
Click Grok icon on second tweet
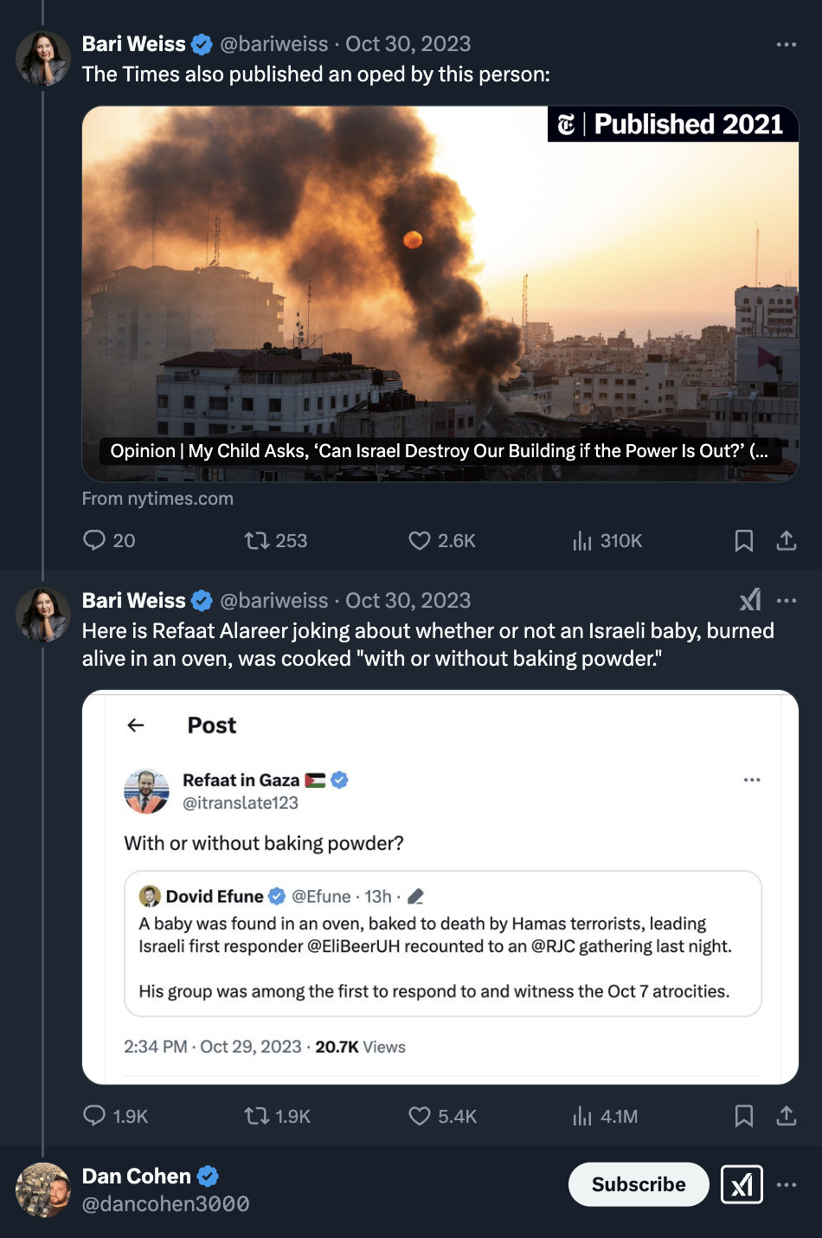tap(750, 600)
